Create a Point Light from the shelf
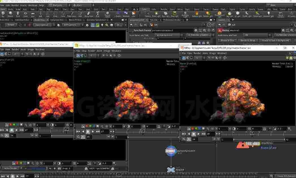Image resolution: width=296 pixels, height=178 pixels. (156, 14)
